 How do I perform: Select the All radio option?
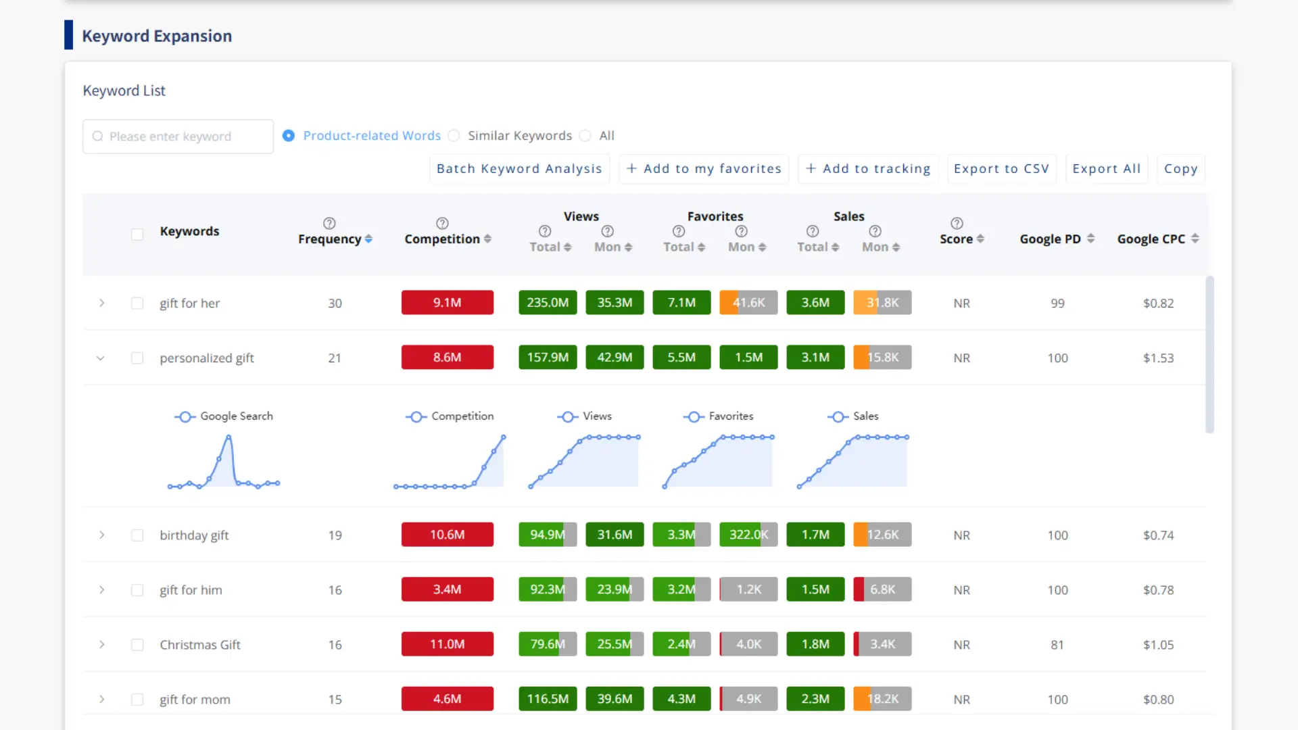click(x=585, y=136)
